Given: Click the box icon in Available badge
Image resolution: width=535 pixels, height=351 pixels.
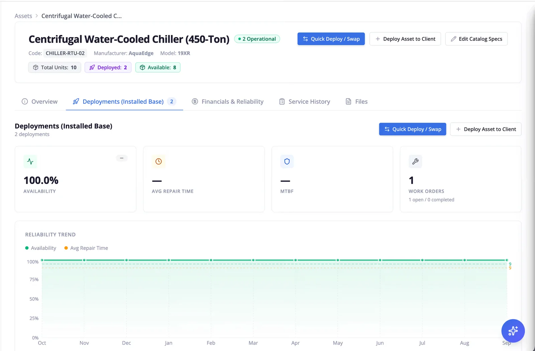Looking at the screenshot, I should coord(142,67).
